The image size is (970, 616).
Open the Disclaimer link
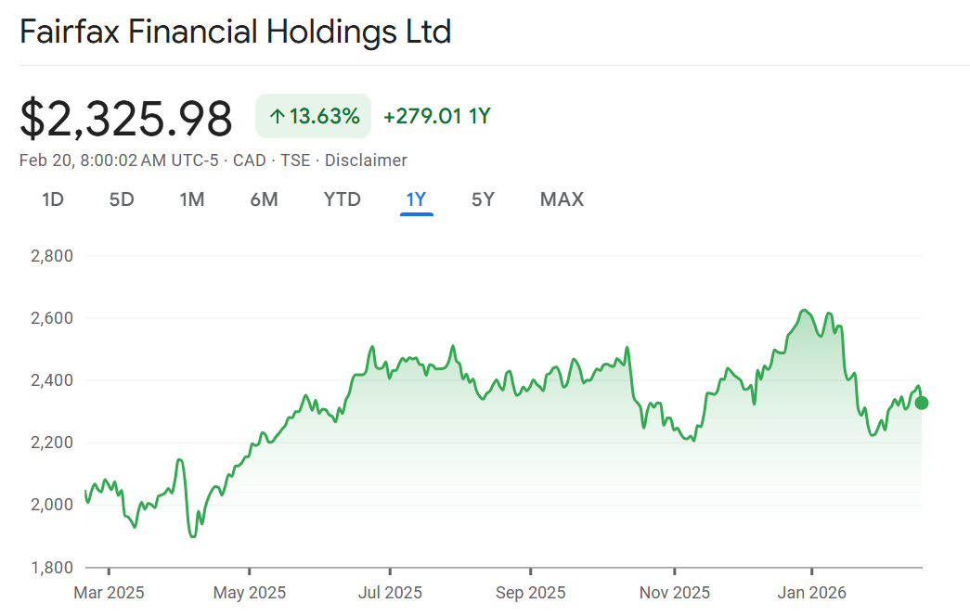pos(366,160)
